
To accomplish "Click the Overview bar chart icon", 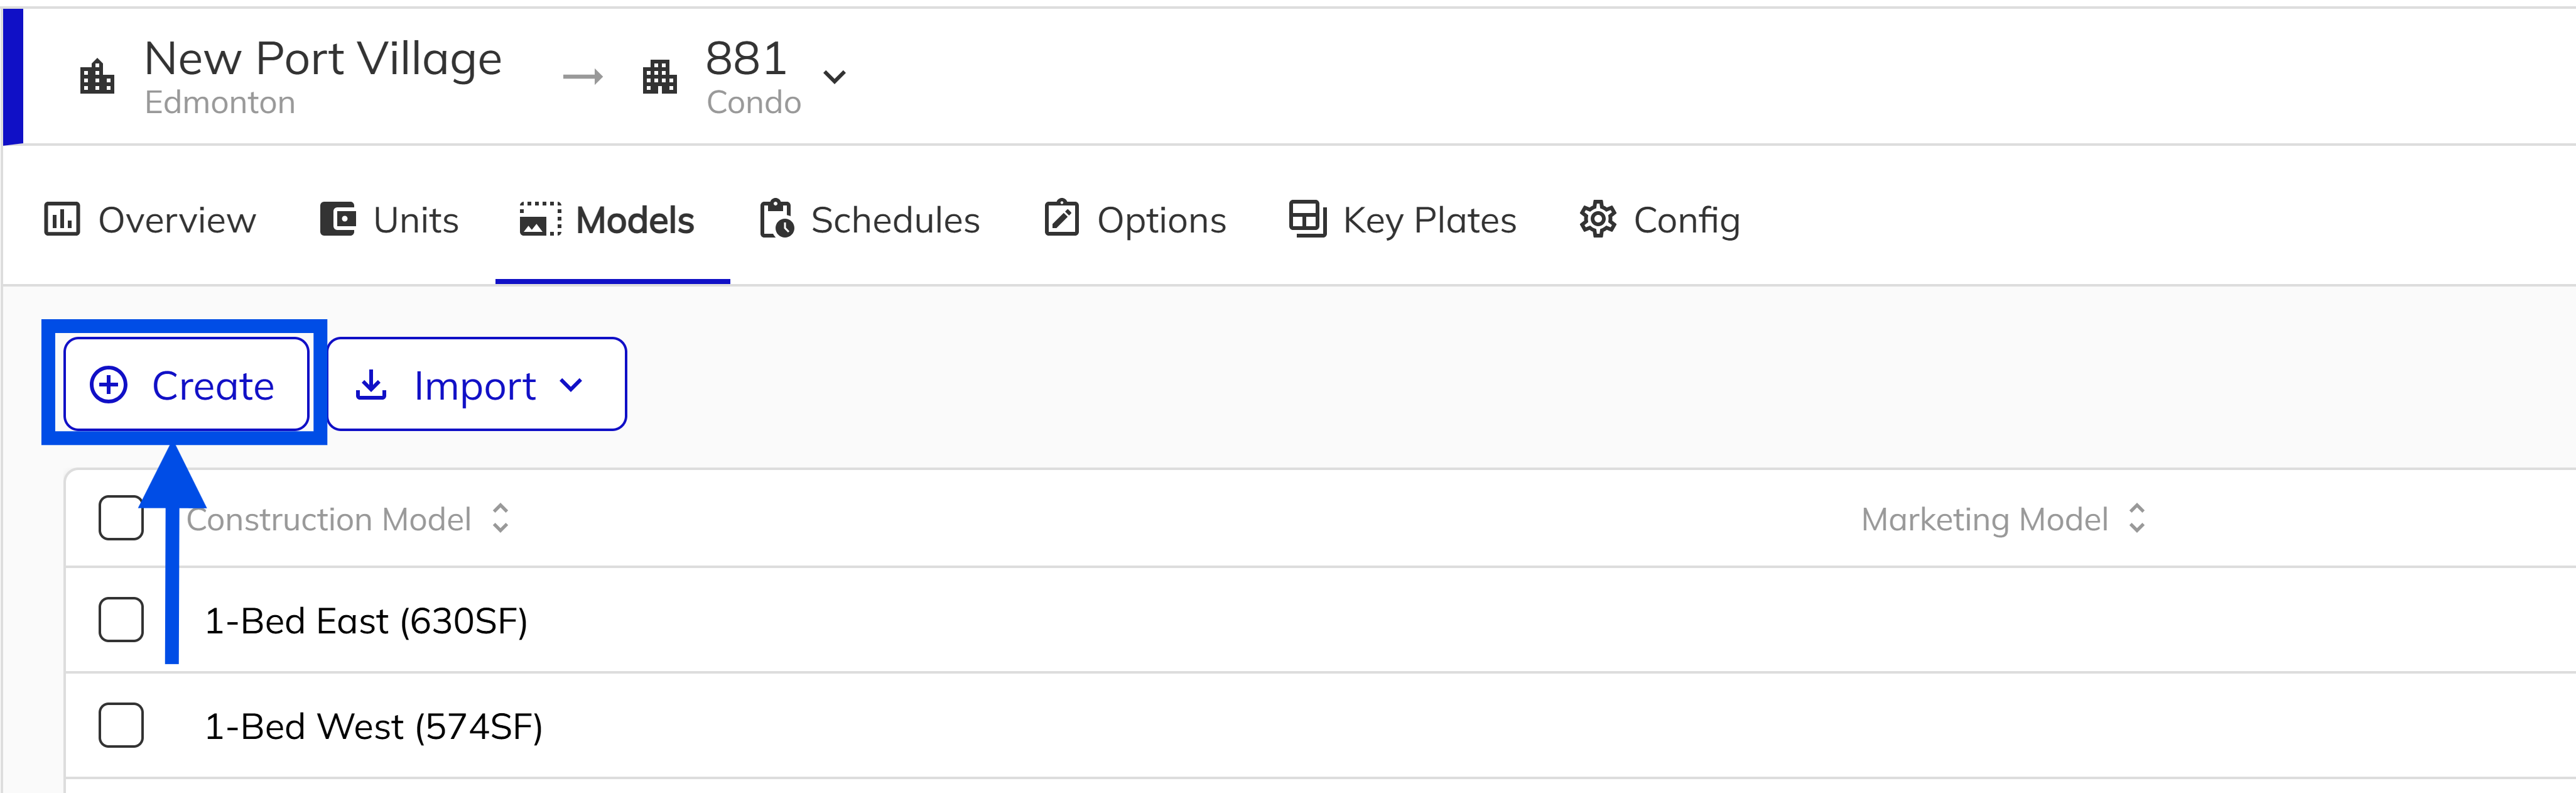I will (62, 219).
